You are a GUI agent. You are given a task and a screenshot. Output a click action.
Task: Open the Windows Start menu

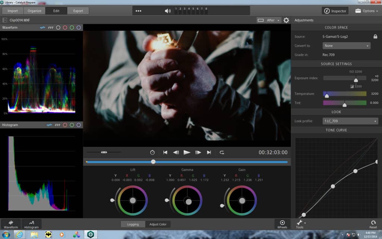click(x=6, y=235)
